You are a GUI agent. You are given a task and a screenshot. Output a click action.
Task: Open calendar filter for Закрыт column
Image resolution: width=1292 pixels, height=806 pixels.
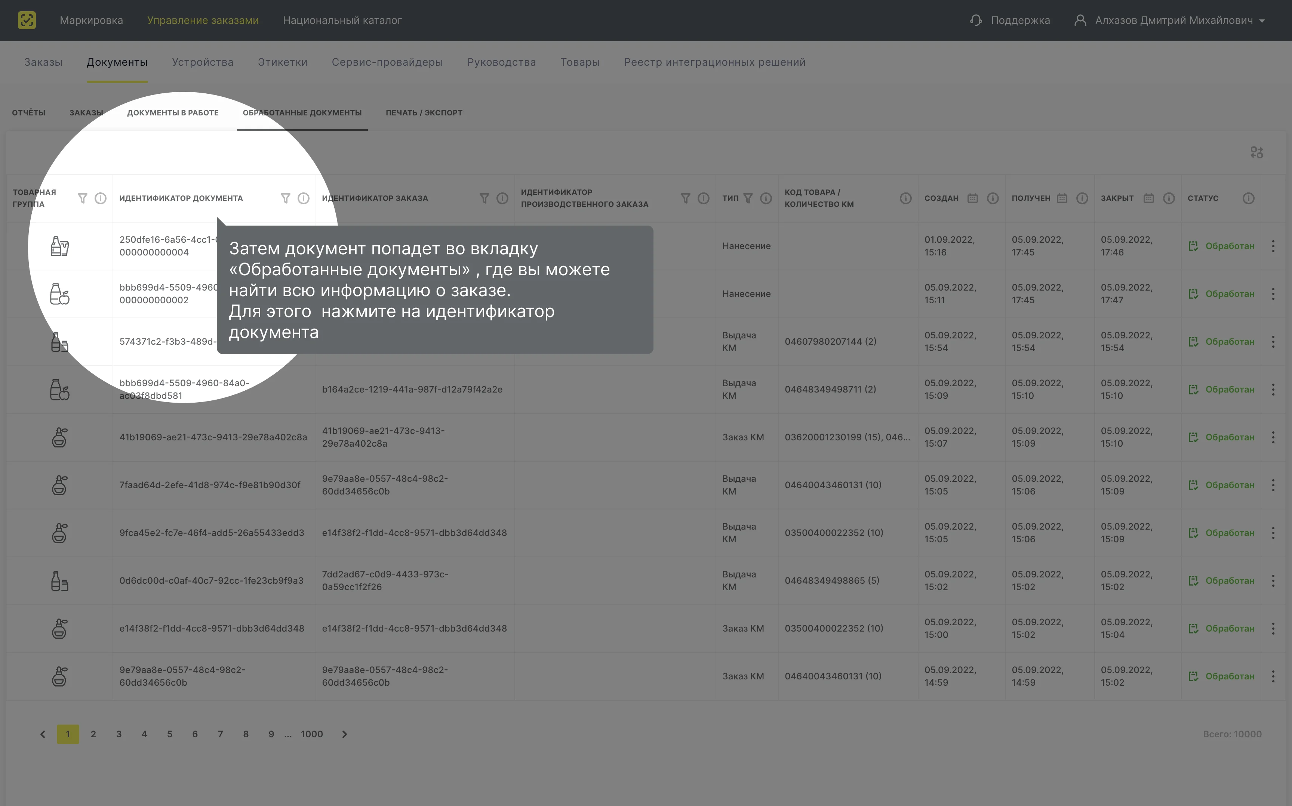point(1149,198)
